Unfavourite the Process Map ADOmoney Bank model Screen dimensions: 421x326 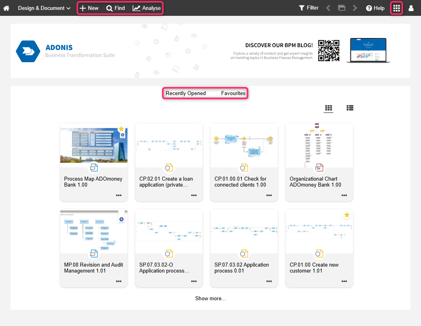tap(121, 129)
